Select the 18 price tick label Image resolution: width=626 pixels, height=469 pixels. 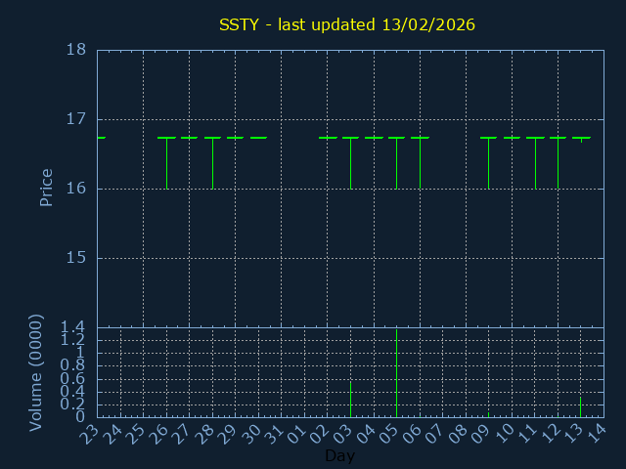pyautogui.click(x=76, y=50)
